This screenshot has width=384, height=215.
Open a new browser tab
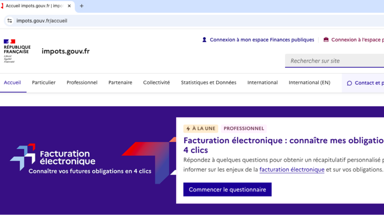[x=82, y=6]
